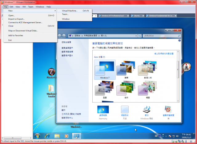Open Windows Media Player on guest taskbar

[x=66, y=136]
